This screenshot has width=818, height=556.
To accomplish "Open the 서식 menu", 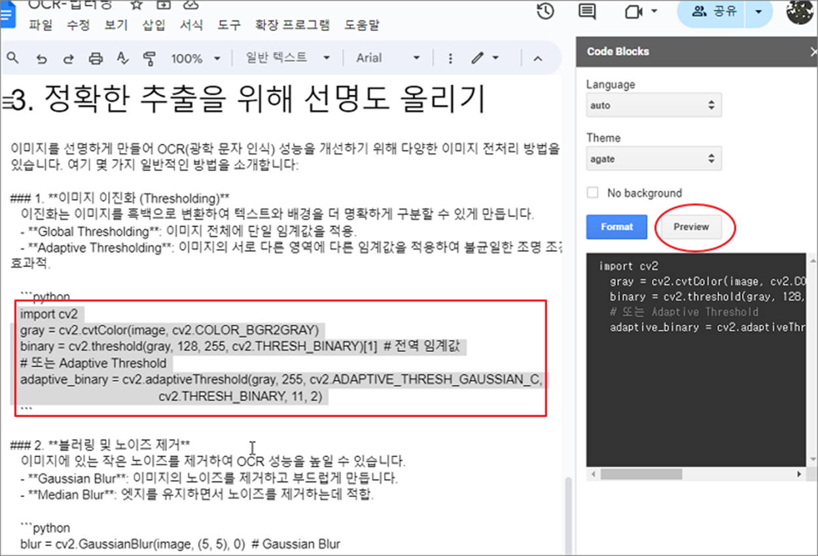I will point(191,26).
